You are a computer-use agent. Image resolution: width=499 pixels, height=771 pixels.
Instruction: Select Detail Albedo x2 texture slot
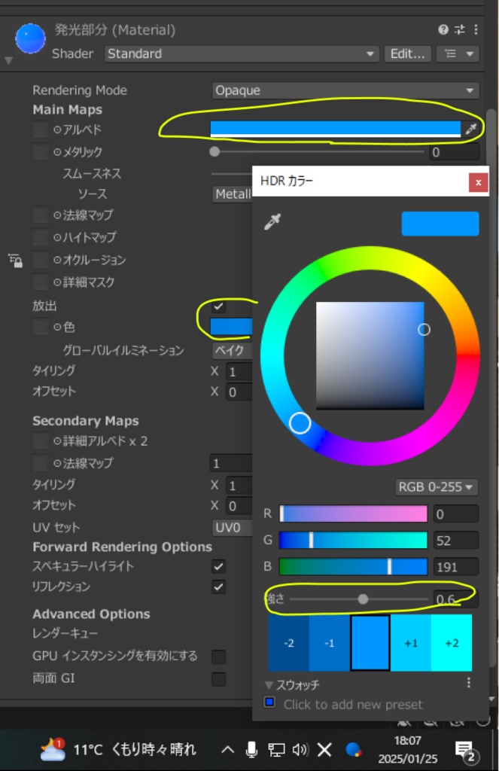click(x=41, y=441)
